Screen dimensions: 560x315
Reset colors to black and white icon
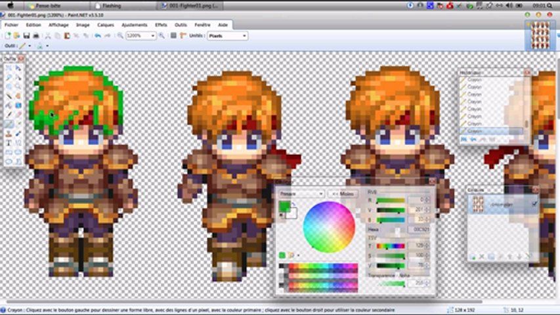(282, 215)
